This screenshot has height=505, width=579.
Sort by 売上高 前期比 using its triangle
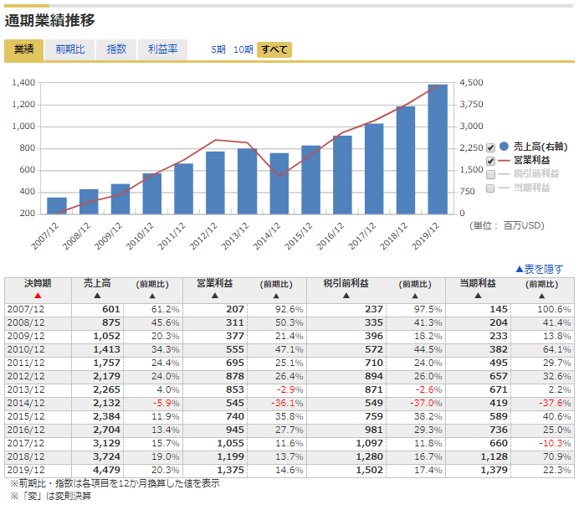coord(152,296)
